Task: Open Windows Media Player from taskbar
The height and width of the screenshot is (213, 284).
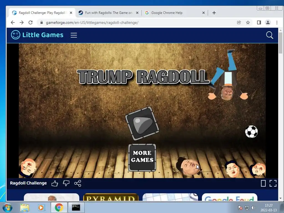Action: pyautogui.click(x=41, y=207)
